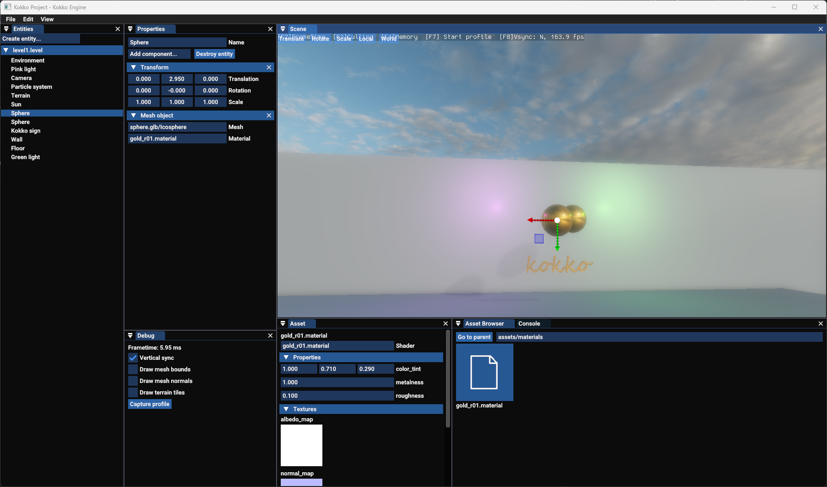
Task: Select the gold_r01.material thumbnail
Action: click(x=484, y=372)
